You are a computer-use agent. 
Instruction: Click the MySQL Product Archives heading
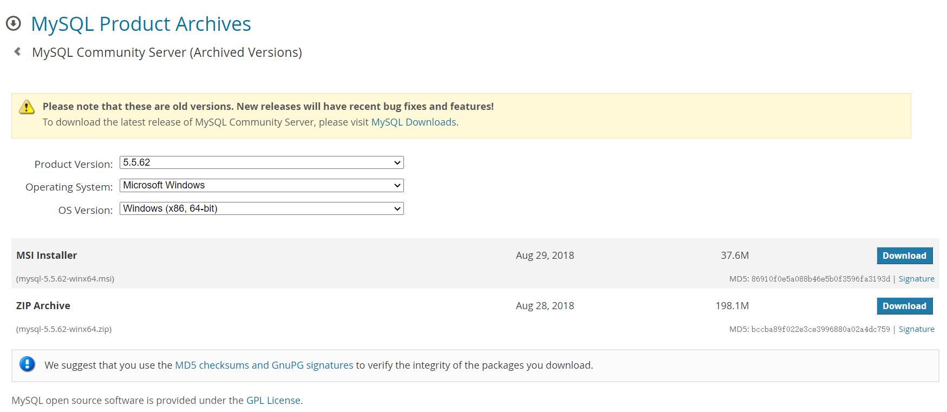[141, 24]
